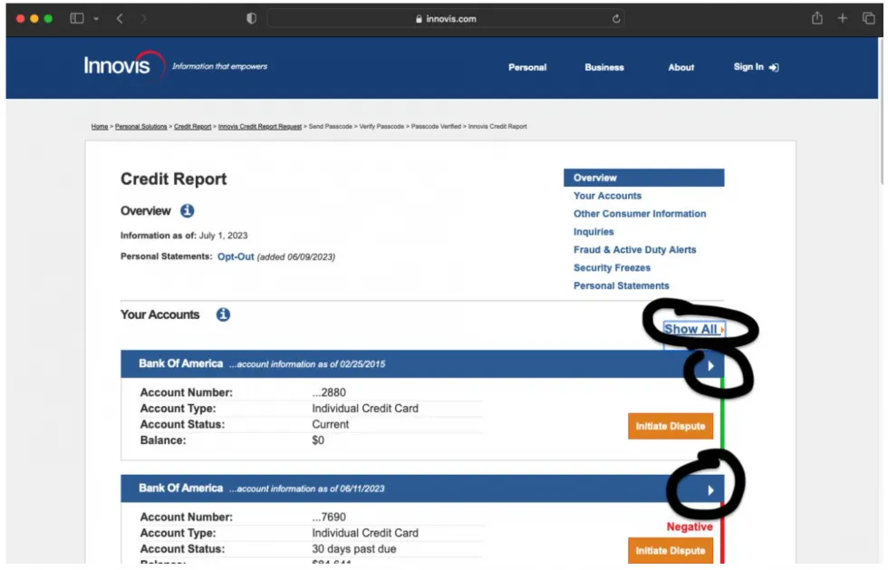Screen dimensions: 888x570
Task: Expand the Bank Of America 02/25/2015 account
Action: [x=710, y=366]
